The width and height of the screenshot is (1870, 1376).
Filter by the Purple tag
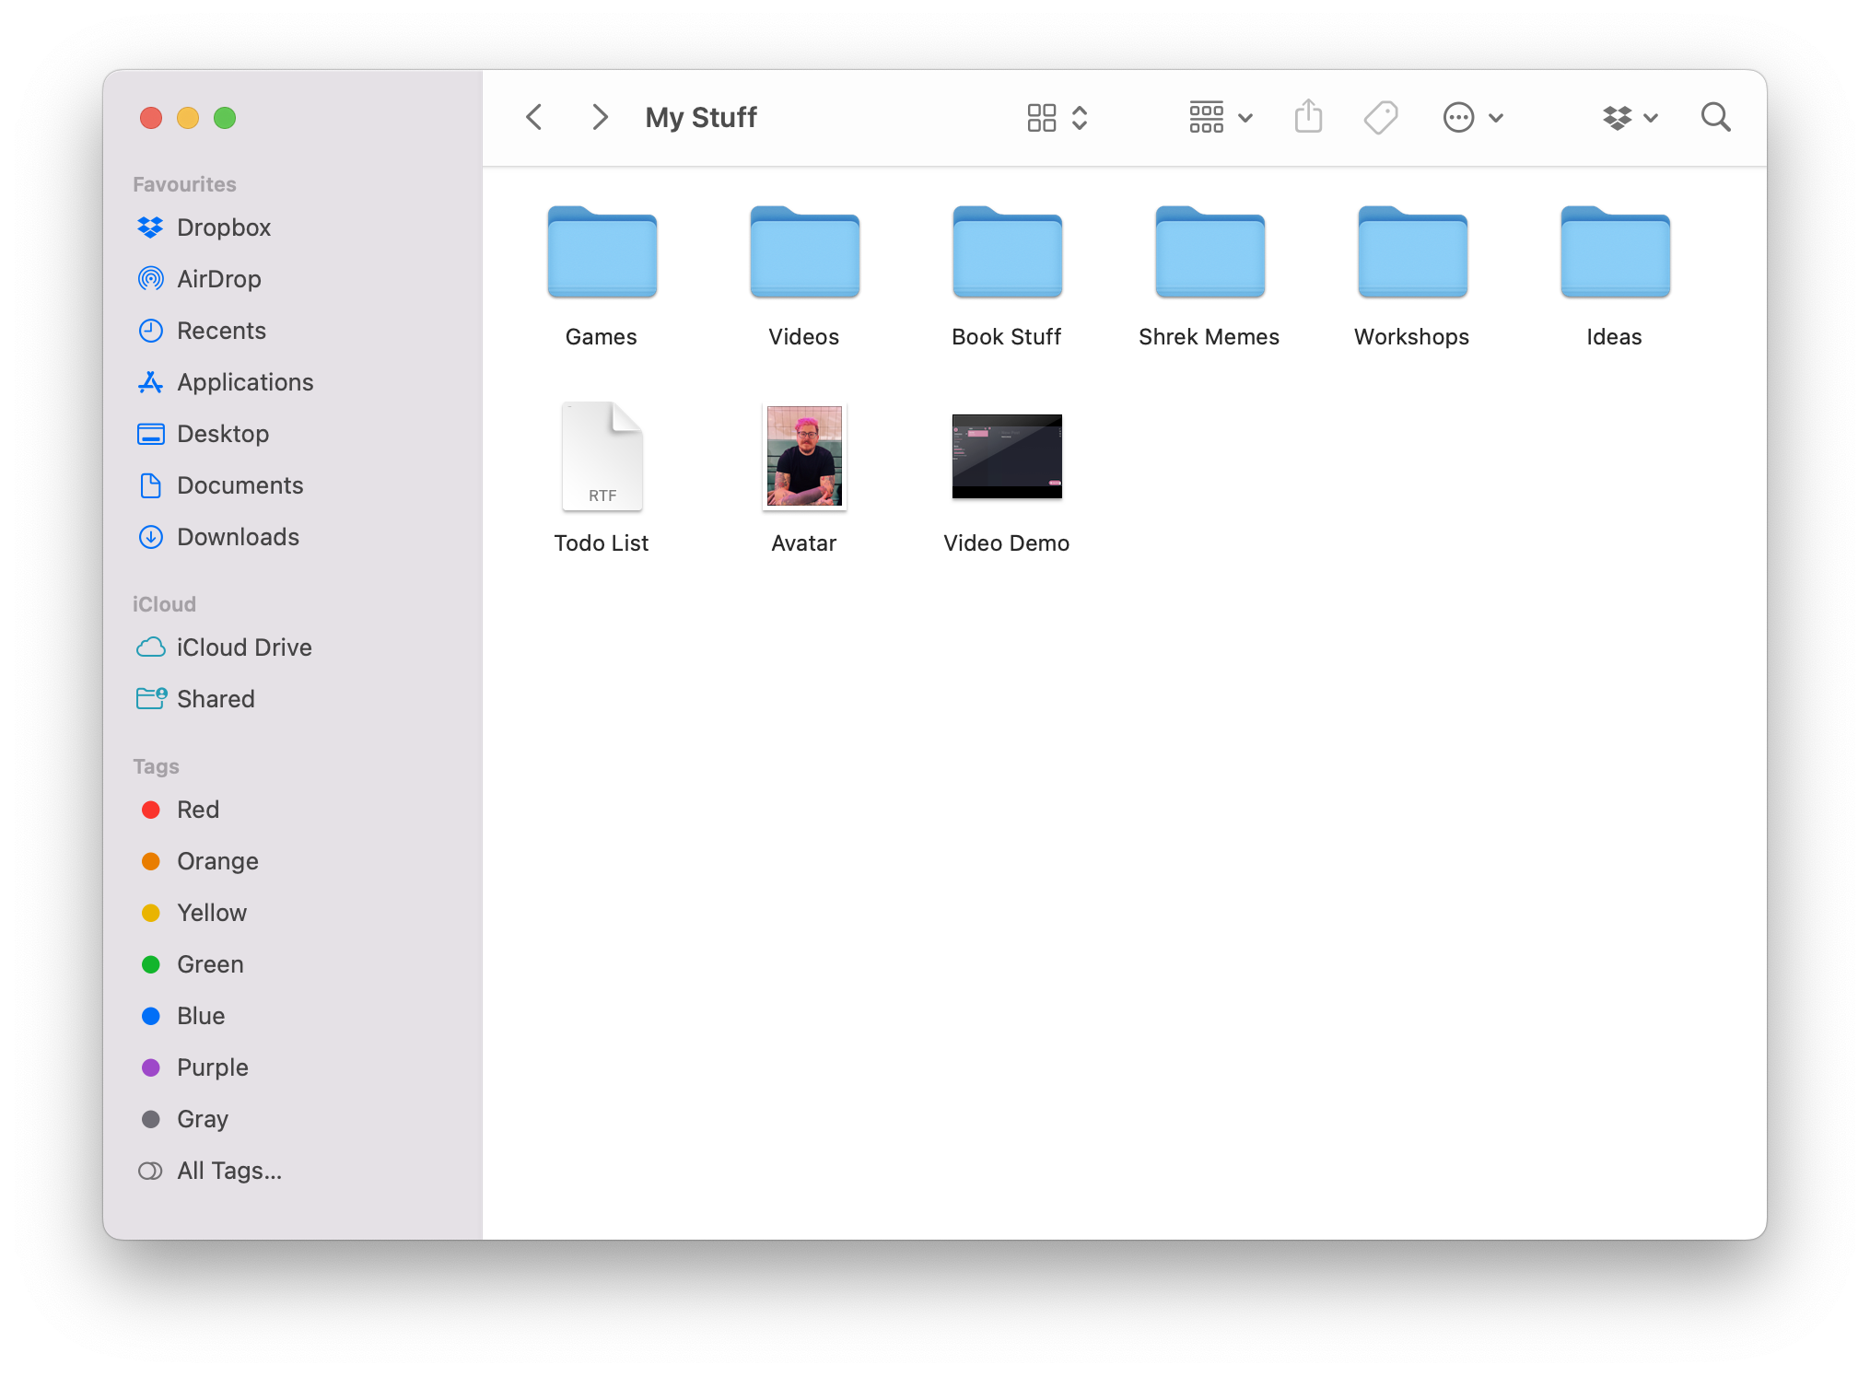coord(212,1067)
